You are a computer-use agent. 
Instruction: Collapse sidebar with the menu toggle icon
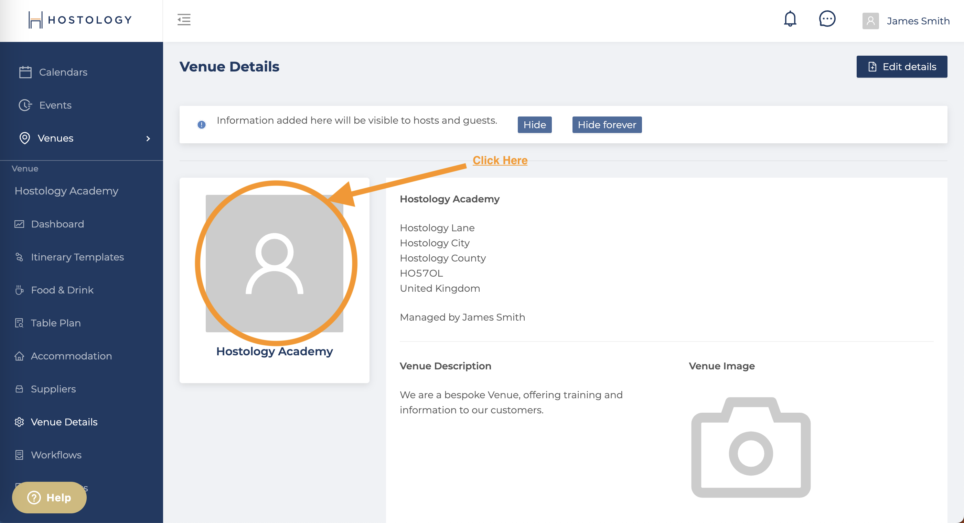click(184, 20)
